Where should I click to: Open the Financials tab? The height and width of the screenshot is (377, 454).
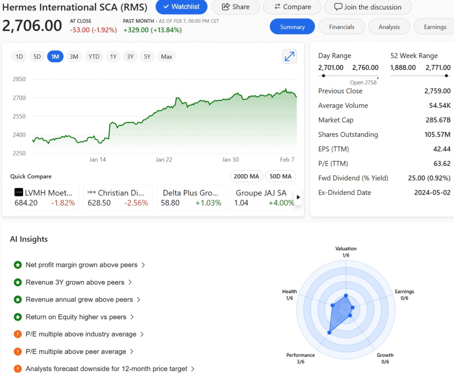tap(342, 27)
